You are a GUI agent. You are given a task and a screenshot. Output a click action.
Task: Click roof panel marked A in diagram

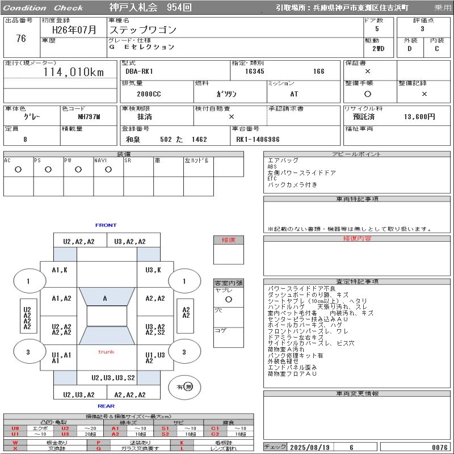click(x=105, y=299)
